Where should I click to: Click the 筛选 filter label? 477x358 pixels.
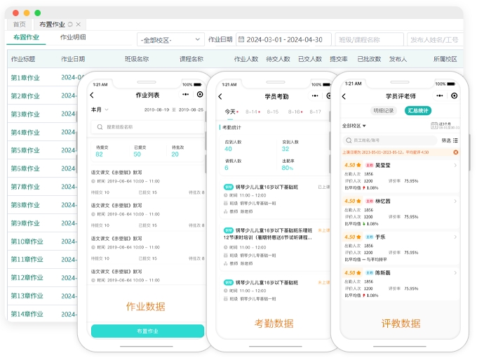click(x=446, y=140)
